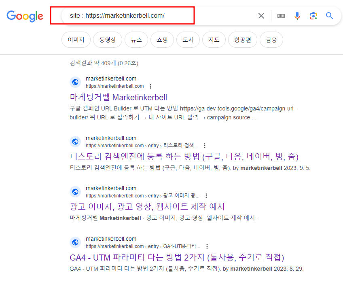343x282 pixels.
Task: Switch to the 이미지 tab
Action: (x=76, y=39)
